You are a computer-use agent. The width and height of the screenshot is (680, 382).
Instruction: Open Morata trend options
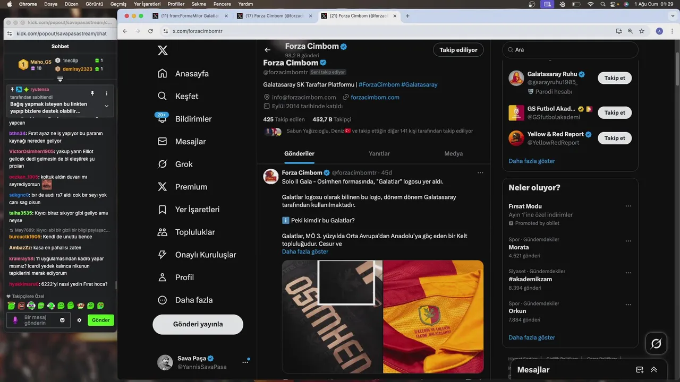point(628,240)
